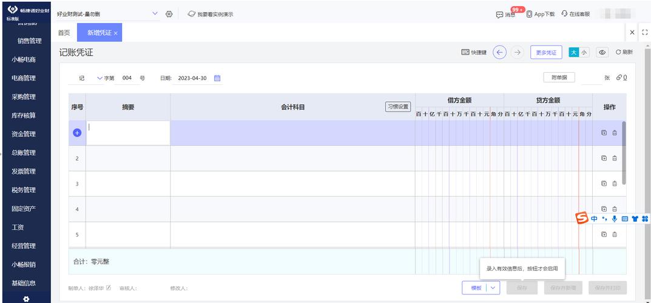This screenshot has height=303, width=651.
Task: Click the voucher number field showing 004
Action: tap(127, 78)
